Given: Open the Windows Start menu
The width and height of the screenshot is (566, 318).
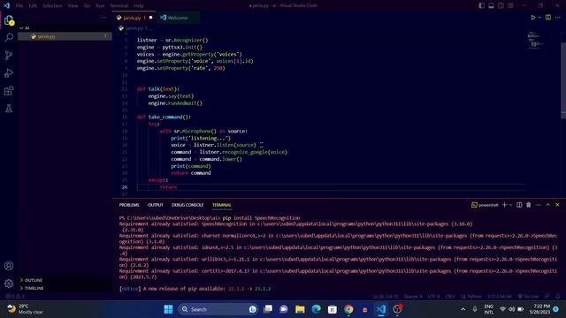Looking at the screenshot, I should coord(168,309).
